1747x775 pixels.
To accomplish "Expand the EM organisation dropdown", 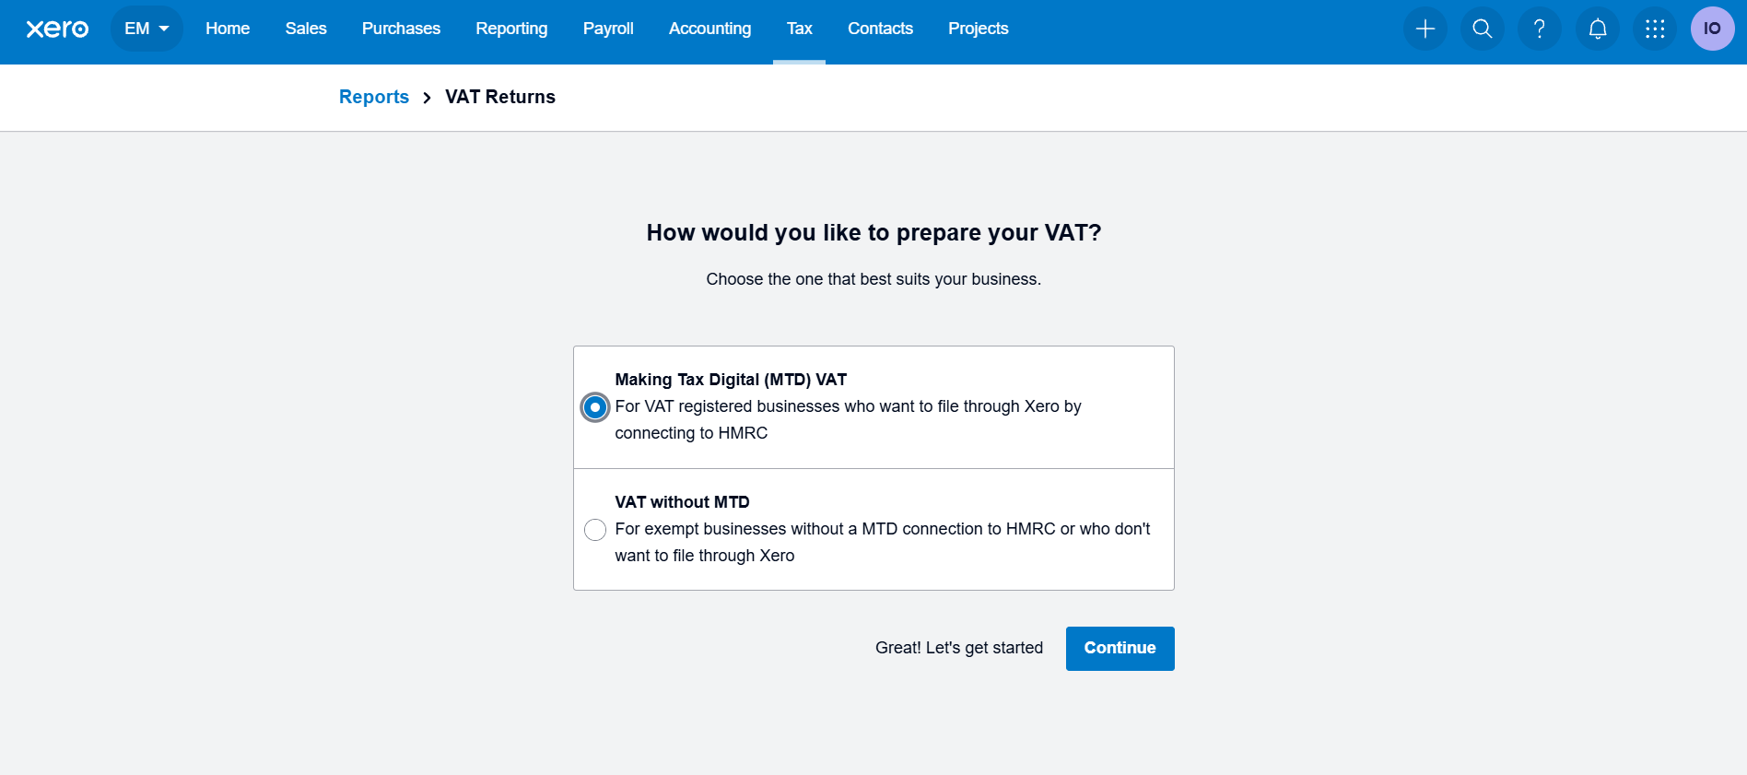I will pos(146,29).
